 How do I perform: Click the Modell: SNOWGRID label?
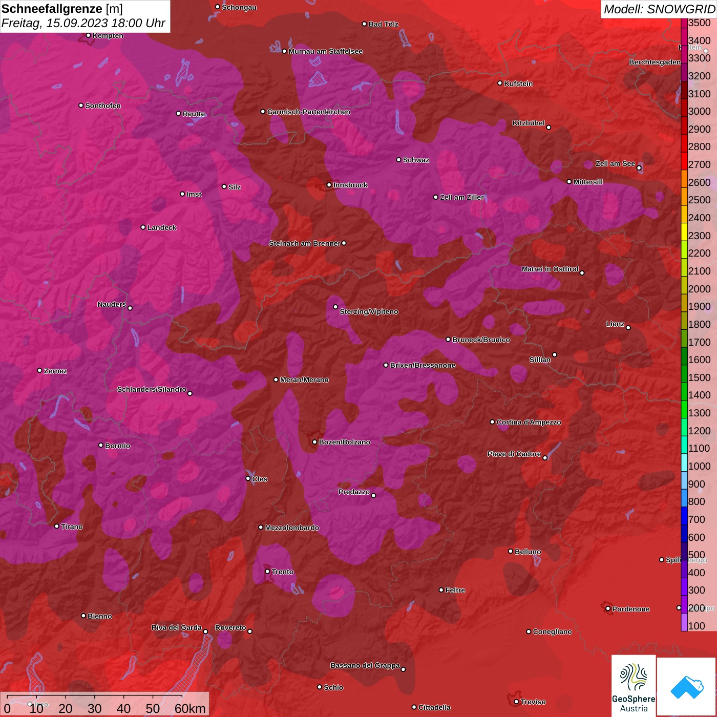pos(659,9)
